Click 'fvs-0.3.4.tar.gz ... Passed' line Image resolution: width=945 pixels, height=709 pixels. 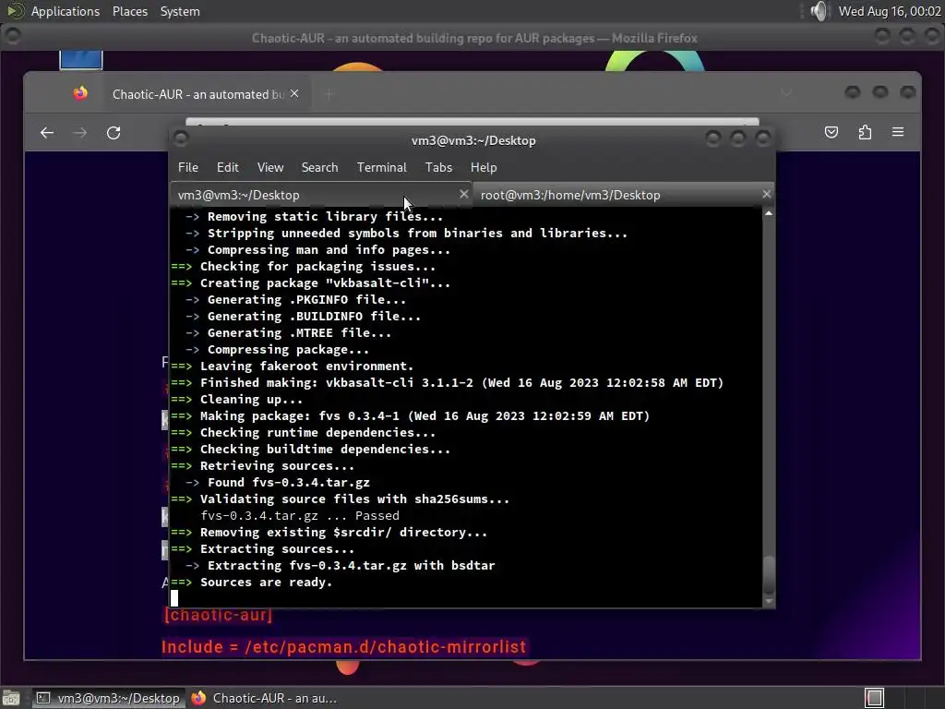tap(300, 515)
